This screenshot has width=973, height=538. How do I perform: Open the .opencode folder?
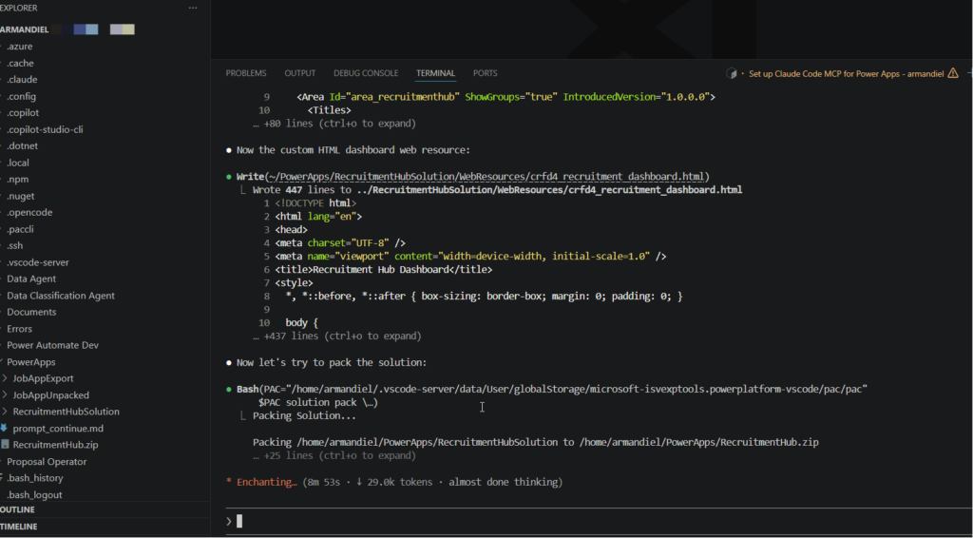click(29, 212)
